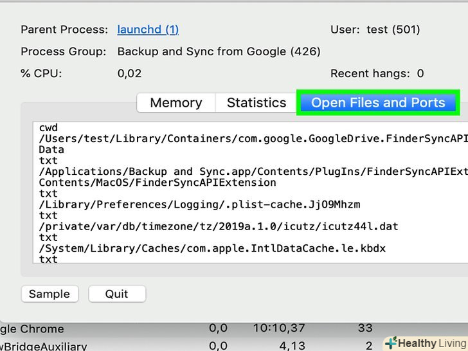Click the /Applications/Backup and Sync.app path line
The image size is (468, 351).
244,172
